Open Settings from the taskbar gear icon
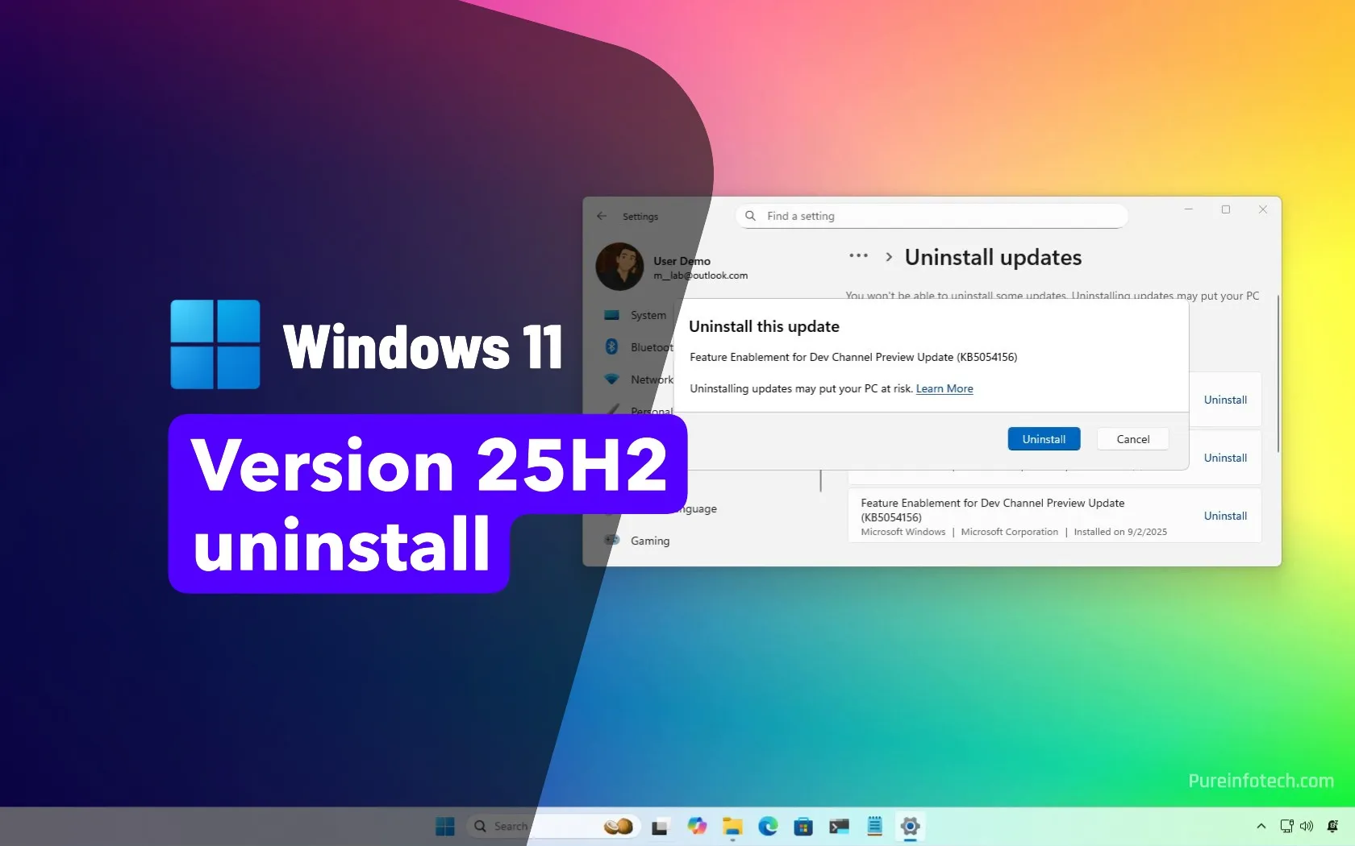 (908, 826)
